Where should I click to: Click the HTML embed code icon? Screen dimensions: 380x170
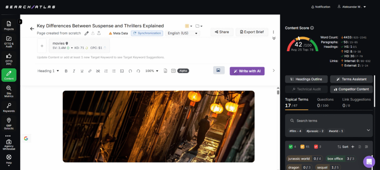[x=173, y=71]
